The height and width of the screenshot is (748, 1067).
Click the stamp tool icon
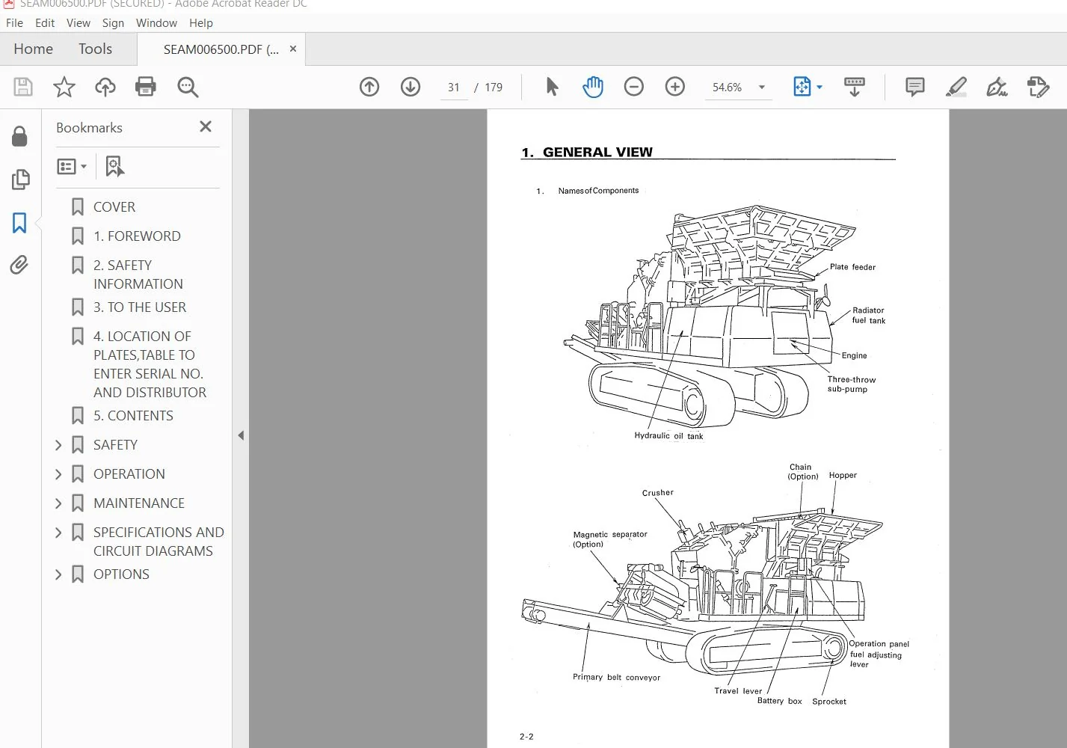[1039, 88]
